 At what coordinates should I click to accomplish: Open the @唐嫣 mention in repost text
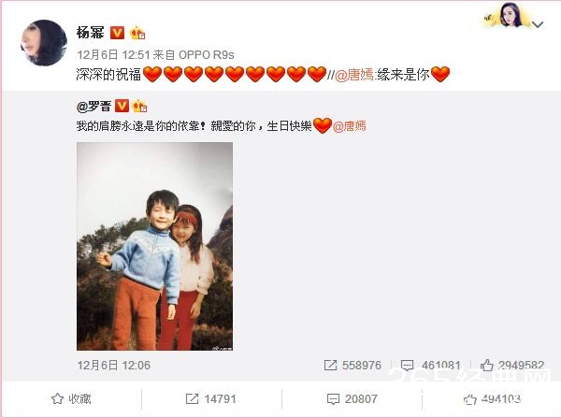click(x=354, y=75)
